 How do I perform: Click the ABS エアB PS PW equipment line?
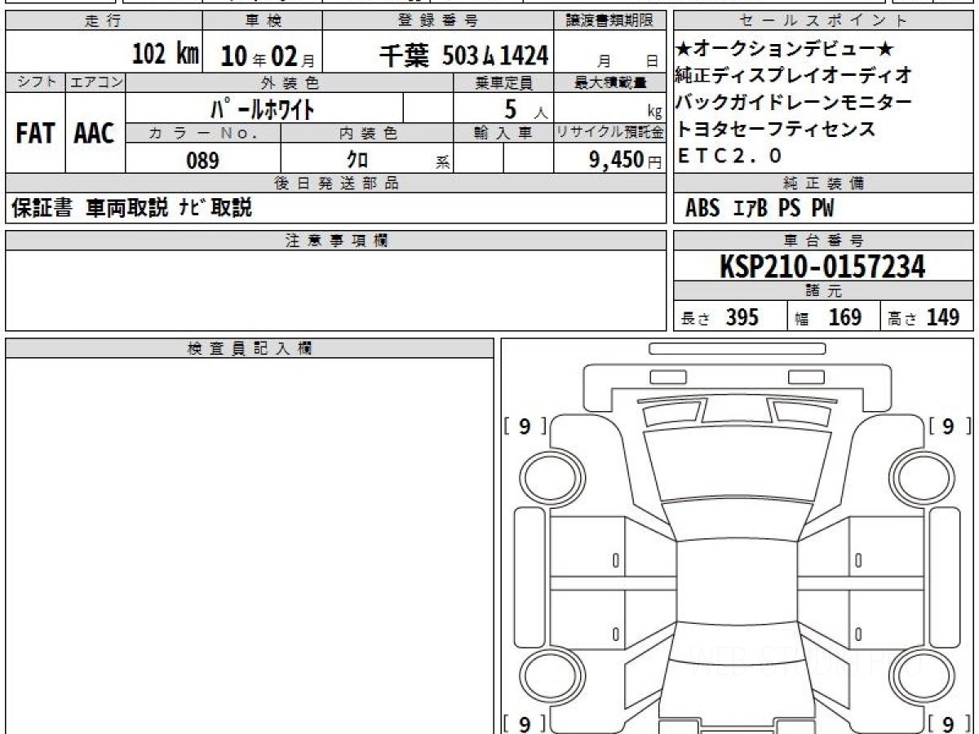(759, 209)
